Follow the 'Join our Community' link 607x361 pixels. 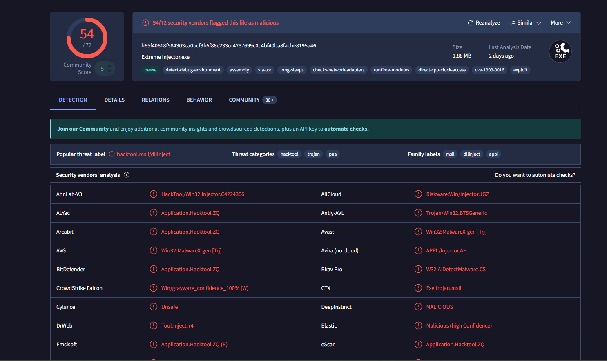click(x=83, y=129)
